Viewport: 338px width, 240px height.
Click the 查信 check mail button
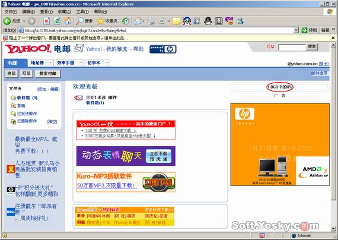coord(11,74)
